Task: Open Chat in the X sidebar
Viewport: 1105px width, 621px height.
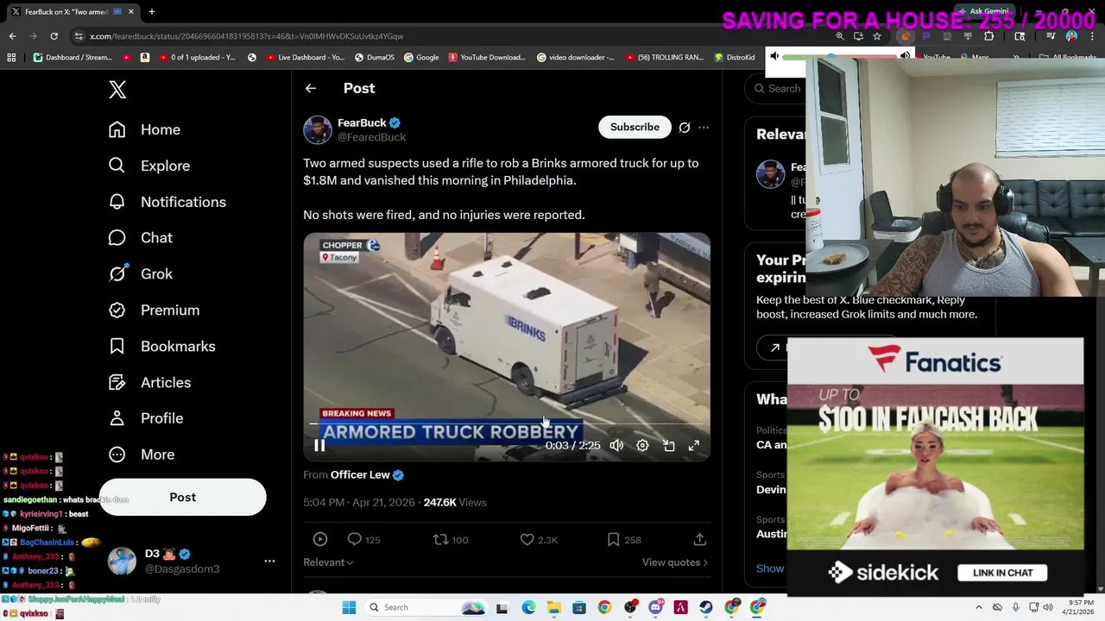Action: coord(140,237)
